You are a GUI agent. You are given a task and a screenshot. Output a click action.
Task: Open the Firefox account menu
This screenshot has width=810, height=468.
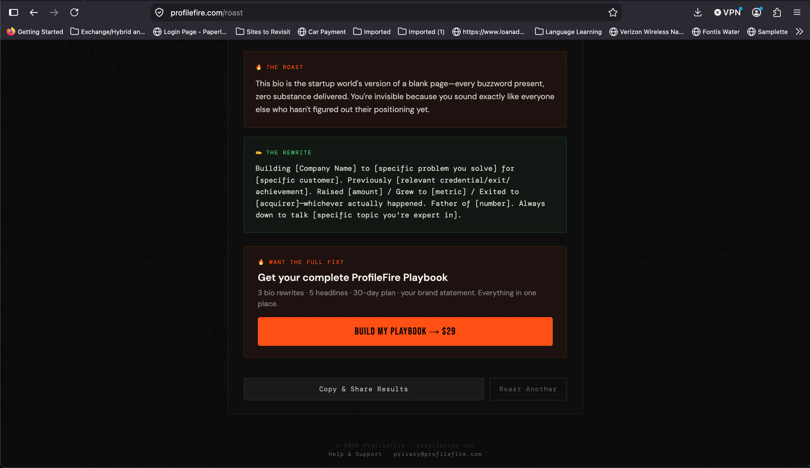click(x=757, y=13)
